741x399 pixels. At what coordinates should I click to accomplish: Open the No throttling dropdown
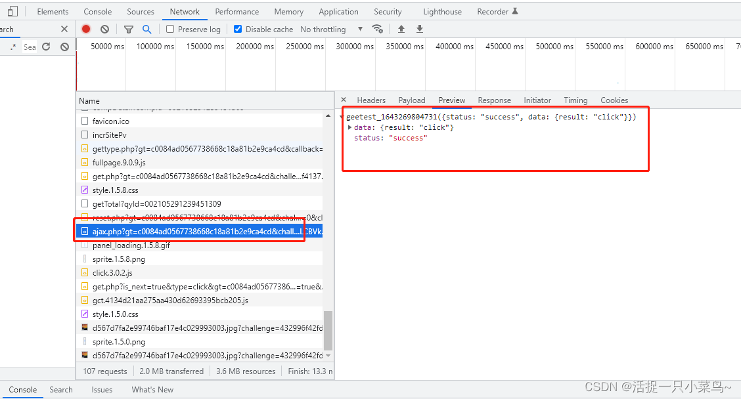tap(331, 30)
